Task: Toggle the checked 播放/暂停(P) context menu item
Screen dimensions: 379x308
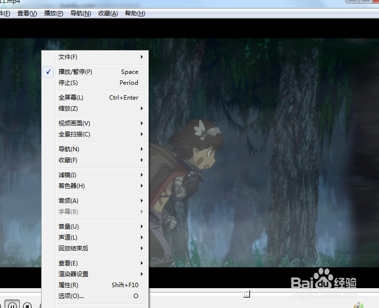Action: pos(95,72)
